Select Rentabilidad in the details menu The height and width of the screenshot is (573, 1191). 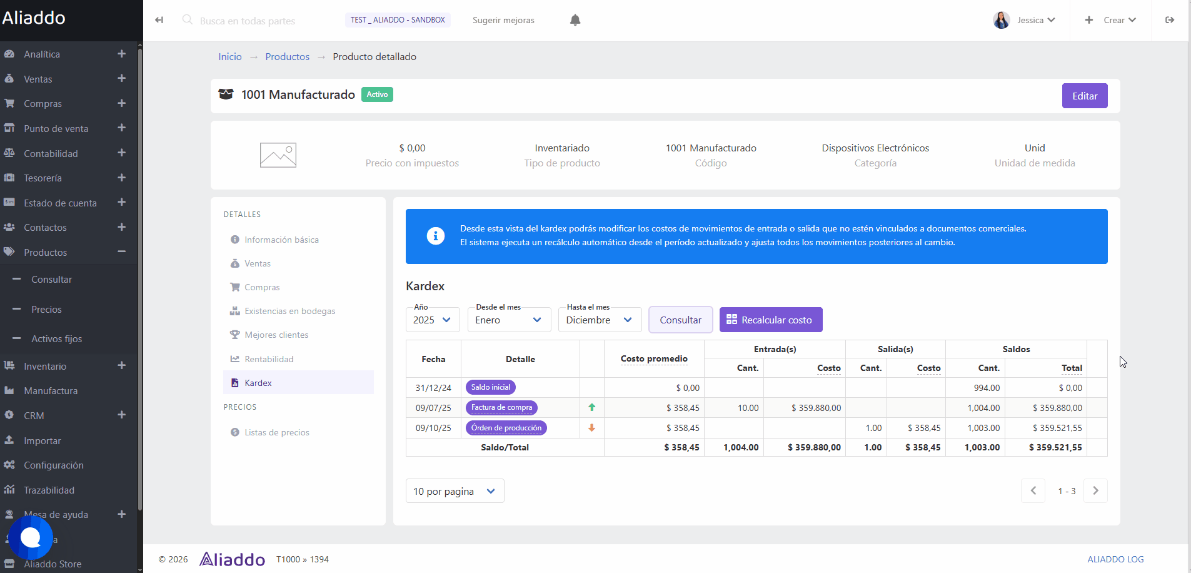[x=269, y=359]
